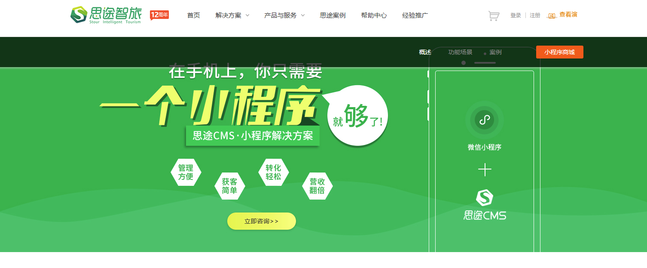
Task: Select the 经验推广 menu item
Action: tap(415, 15)
